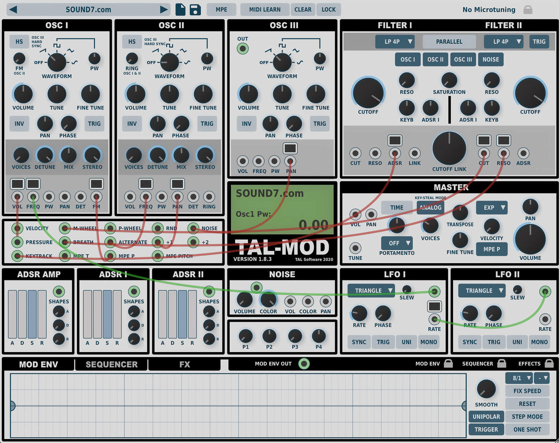
Task: Click the Master TUNE input jack
Action: click(x=355, y=248)
